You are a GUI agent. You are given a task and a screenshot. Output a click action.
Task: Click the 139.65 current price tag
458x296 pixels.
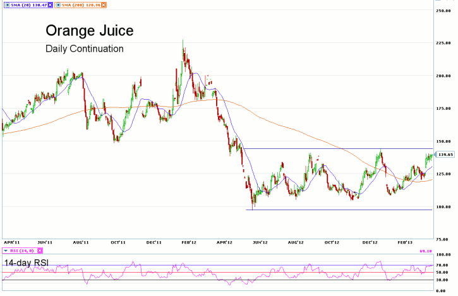447,154
